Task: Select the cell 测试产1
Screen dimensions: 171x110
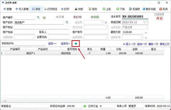Action: pyautogui.click(x=43, y=53)
